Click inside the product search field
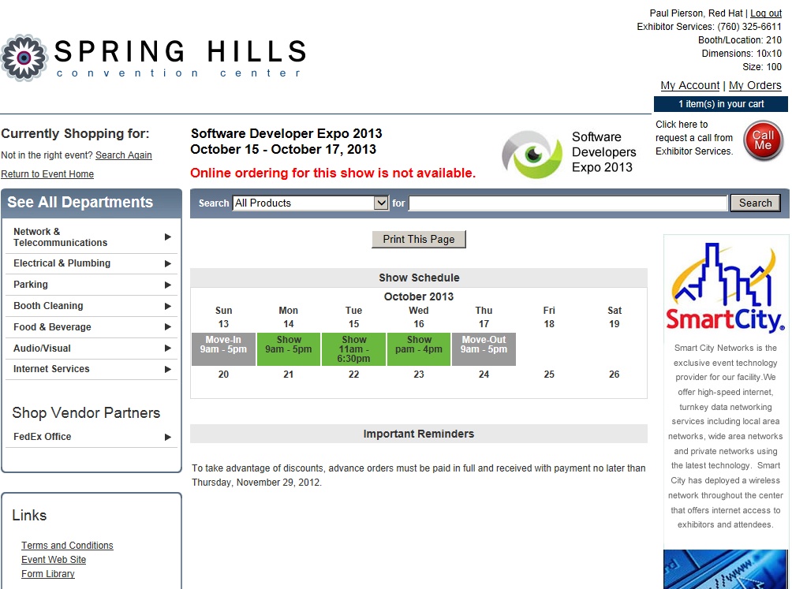This screenshot has height=589, width=792. 566,203
